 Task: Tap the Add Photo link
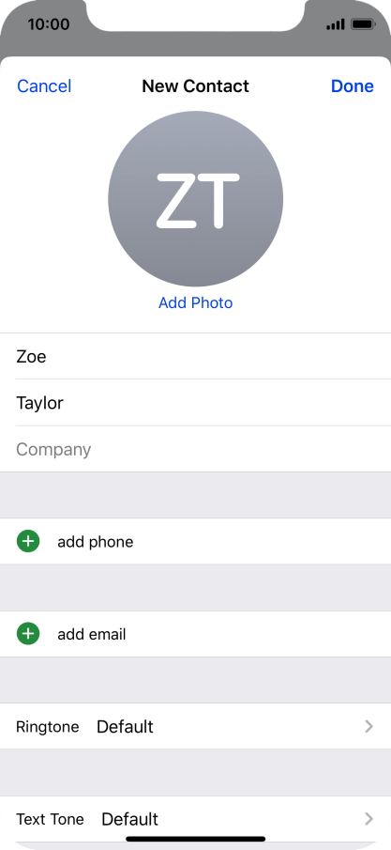tap(195, 302)
